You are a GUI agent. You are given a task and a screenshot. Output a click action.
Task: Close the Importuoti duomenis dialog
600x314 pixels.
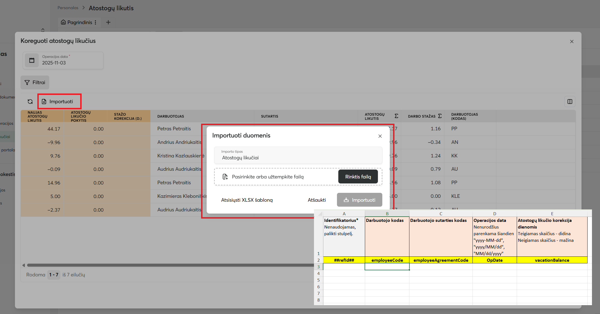point(380,136)
